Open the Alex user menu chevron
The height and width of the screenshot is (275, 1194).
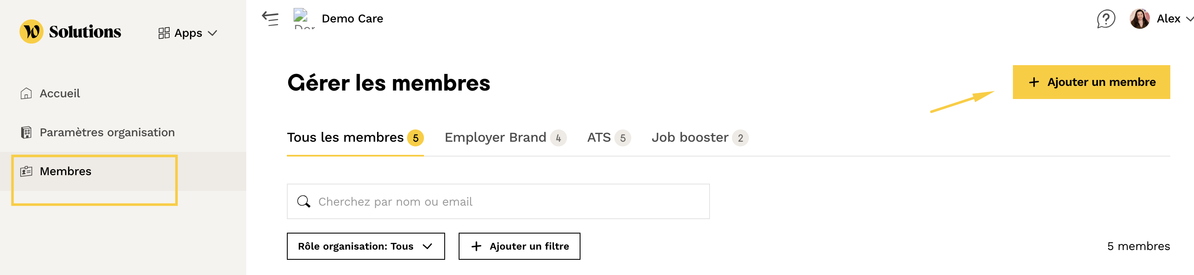(x=1189, y=19)
